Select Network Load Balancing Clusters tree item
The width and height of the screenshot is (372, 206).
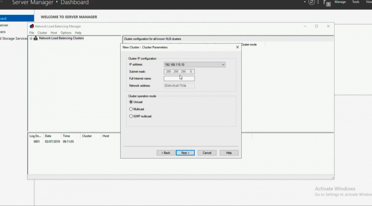pos(61,38)
